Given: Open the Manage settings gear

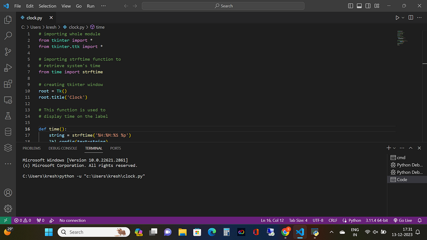Looking at the screenshot, I should [8, 209].
